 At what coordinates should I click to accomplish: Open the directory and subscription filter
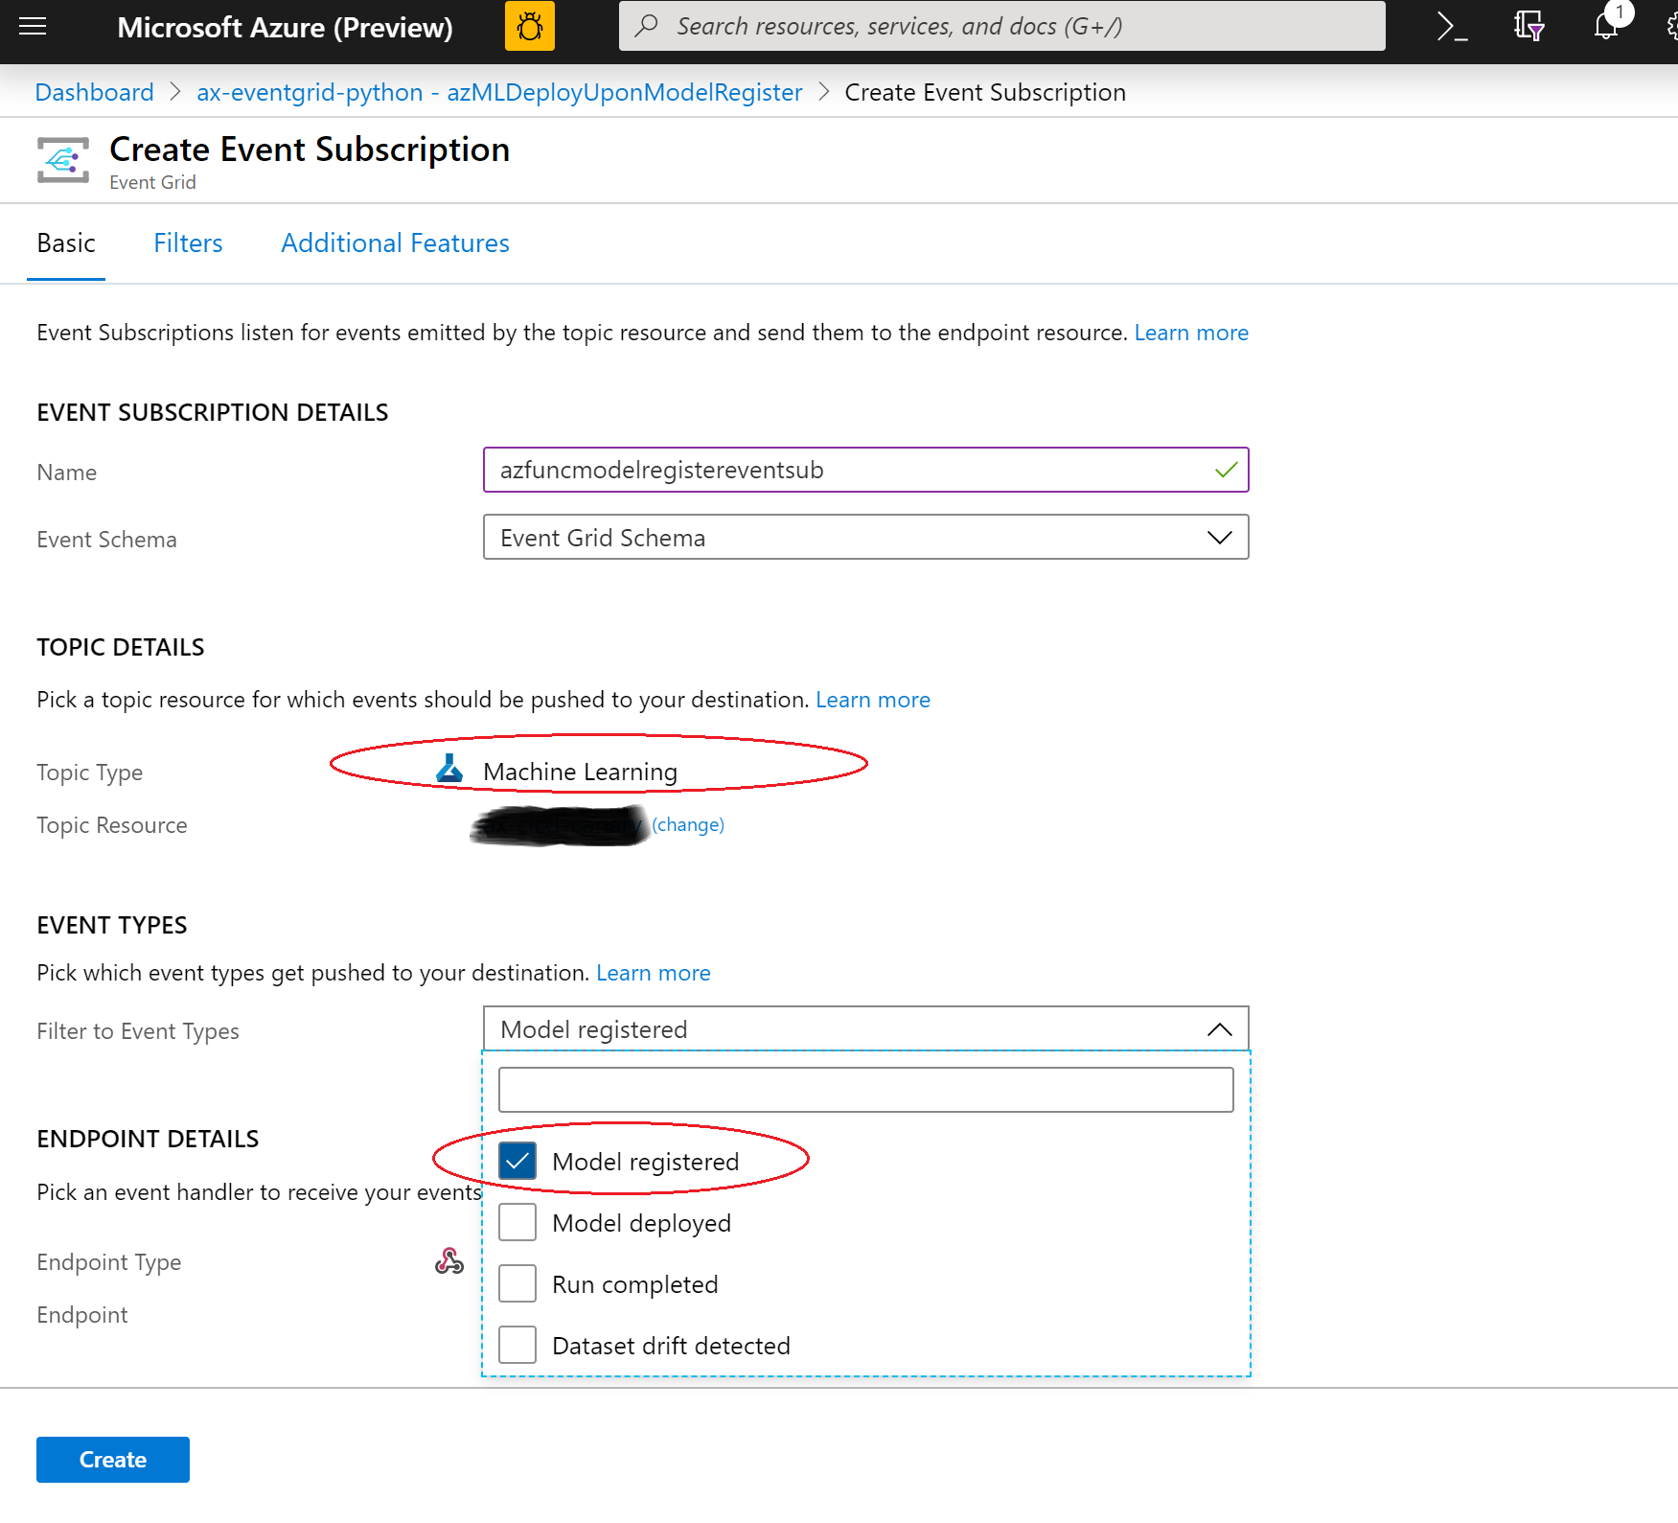click(x=1529, y=26)
